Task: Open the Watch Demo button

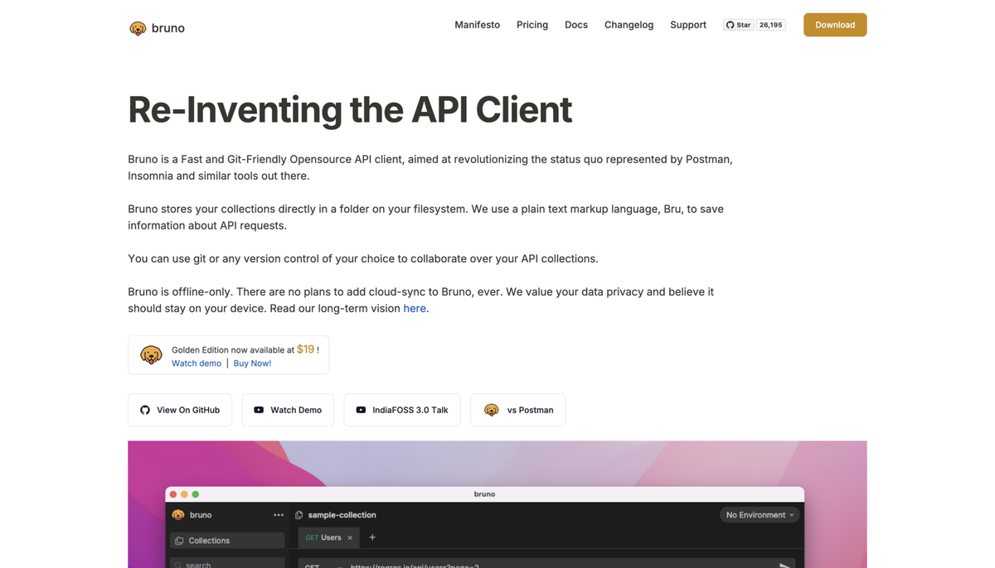Action: click(288, 410)
